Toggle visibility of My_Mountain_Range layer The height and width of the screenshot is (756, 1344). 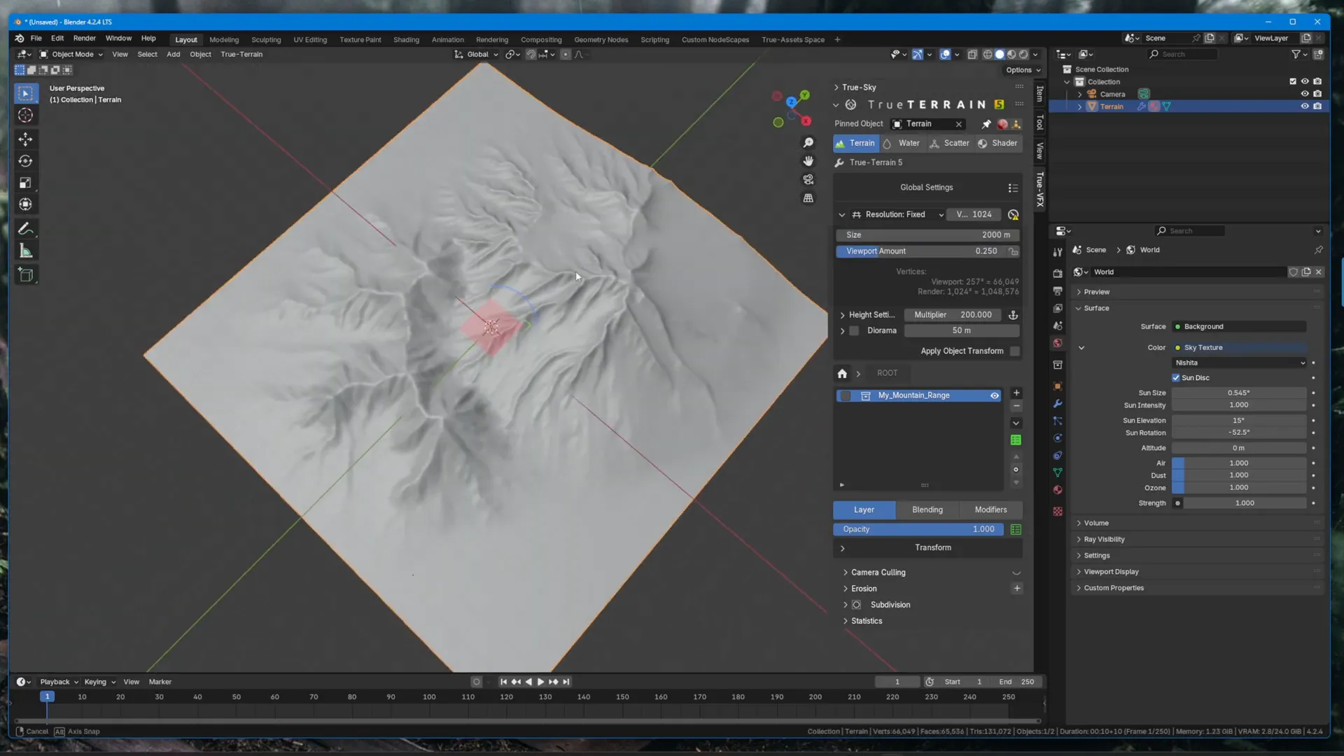[x=995, y=395]
